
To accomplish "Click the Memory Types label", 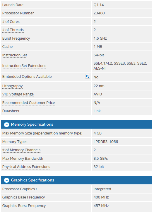I will click(15, 142).
